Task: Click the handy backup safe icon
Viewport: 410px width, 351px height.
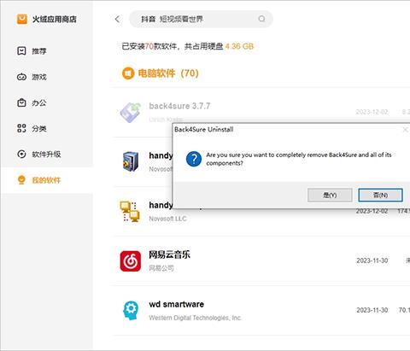Action: pos(131,161)
